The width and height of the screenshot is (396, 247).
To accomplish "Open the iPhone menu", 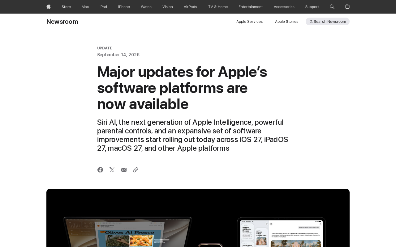I will [x=124, y=7].
